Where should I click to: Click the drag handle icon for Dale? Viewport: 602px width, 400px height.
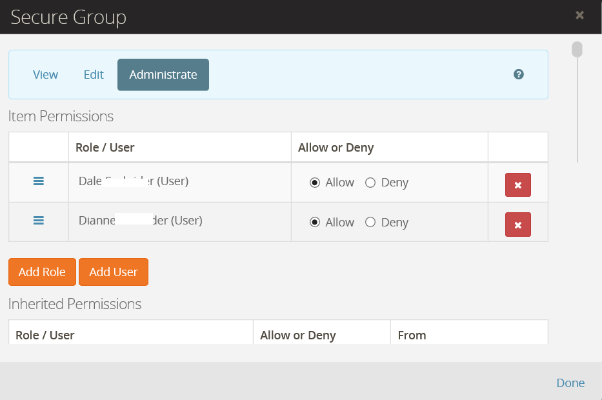pyautogui.click(x=38, y=181)
